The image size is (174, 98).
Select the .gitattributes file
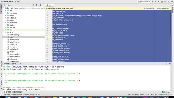[14, 42]
